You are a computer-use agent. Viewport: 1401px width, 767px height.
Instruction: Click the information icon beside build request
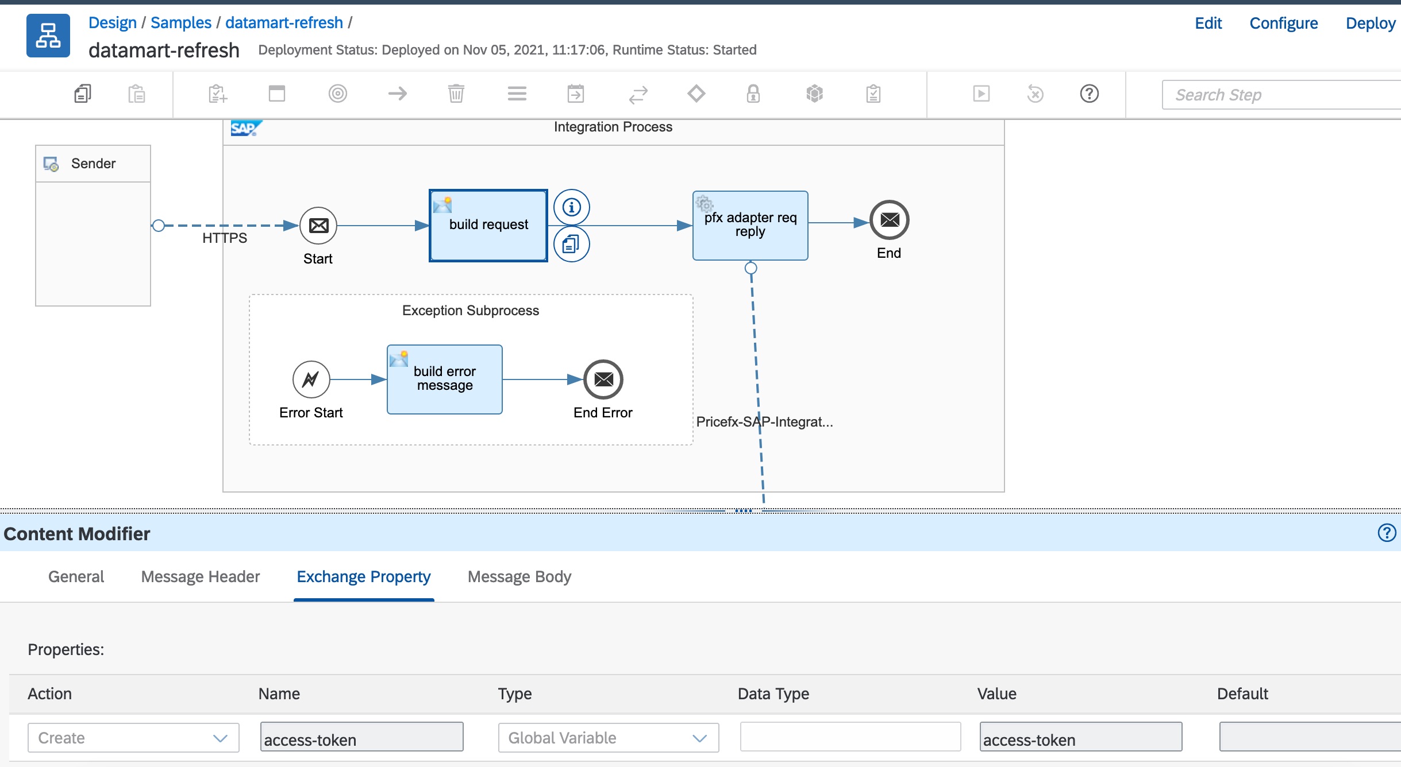571,207
